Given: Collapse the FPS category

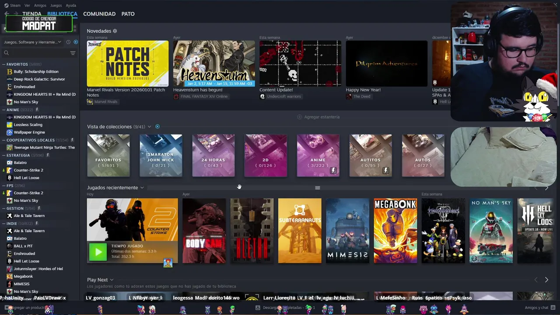Looking at the screenshot, I should tap(4, 185).
